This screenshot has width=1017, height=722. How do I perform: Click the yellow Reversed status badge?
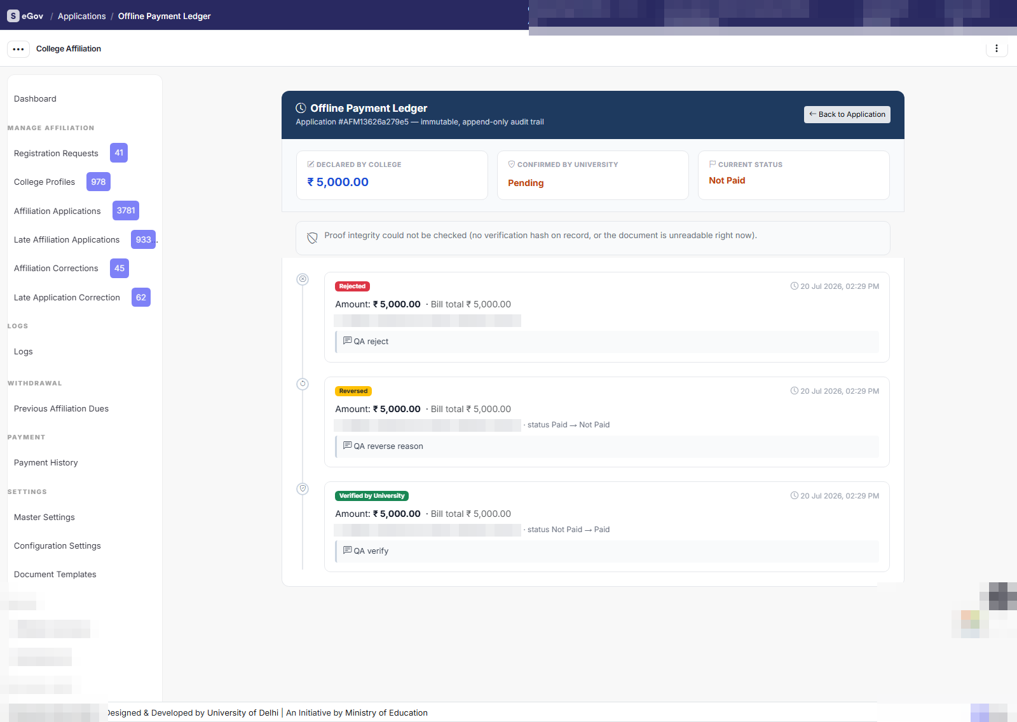click(x=353, y=391)
